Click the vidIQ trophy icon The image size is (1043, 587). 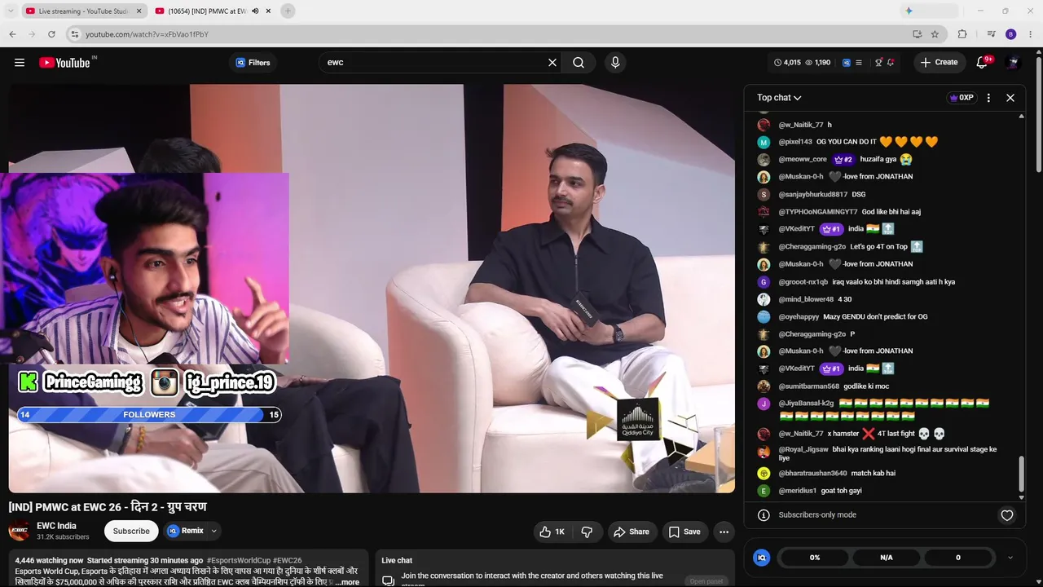pyautogui.click(x=878, y=63)
